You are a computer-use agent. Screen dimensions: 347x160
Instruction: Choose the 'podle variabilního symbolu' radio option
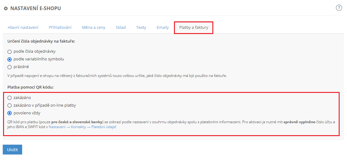pyautogui.click(x=10, y=59)
